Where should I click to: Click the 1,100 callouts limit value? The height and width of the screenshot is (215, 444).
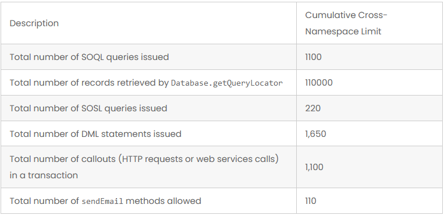[314, 167]
